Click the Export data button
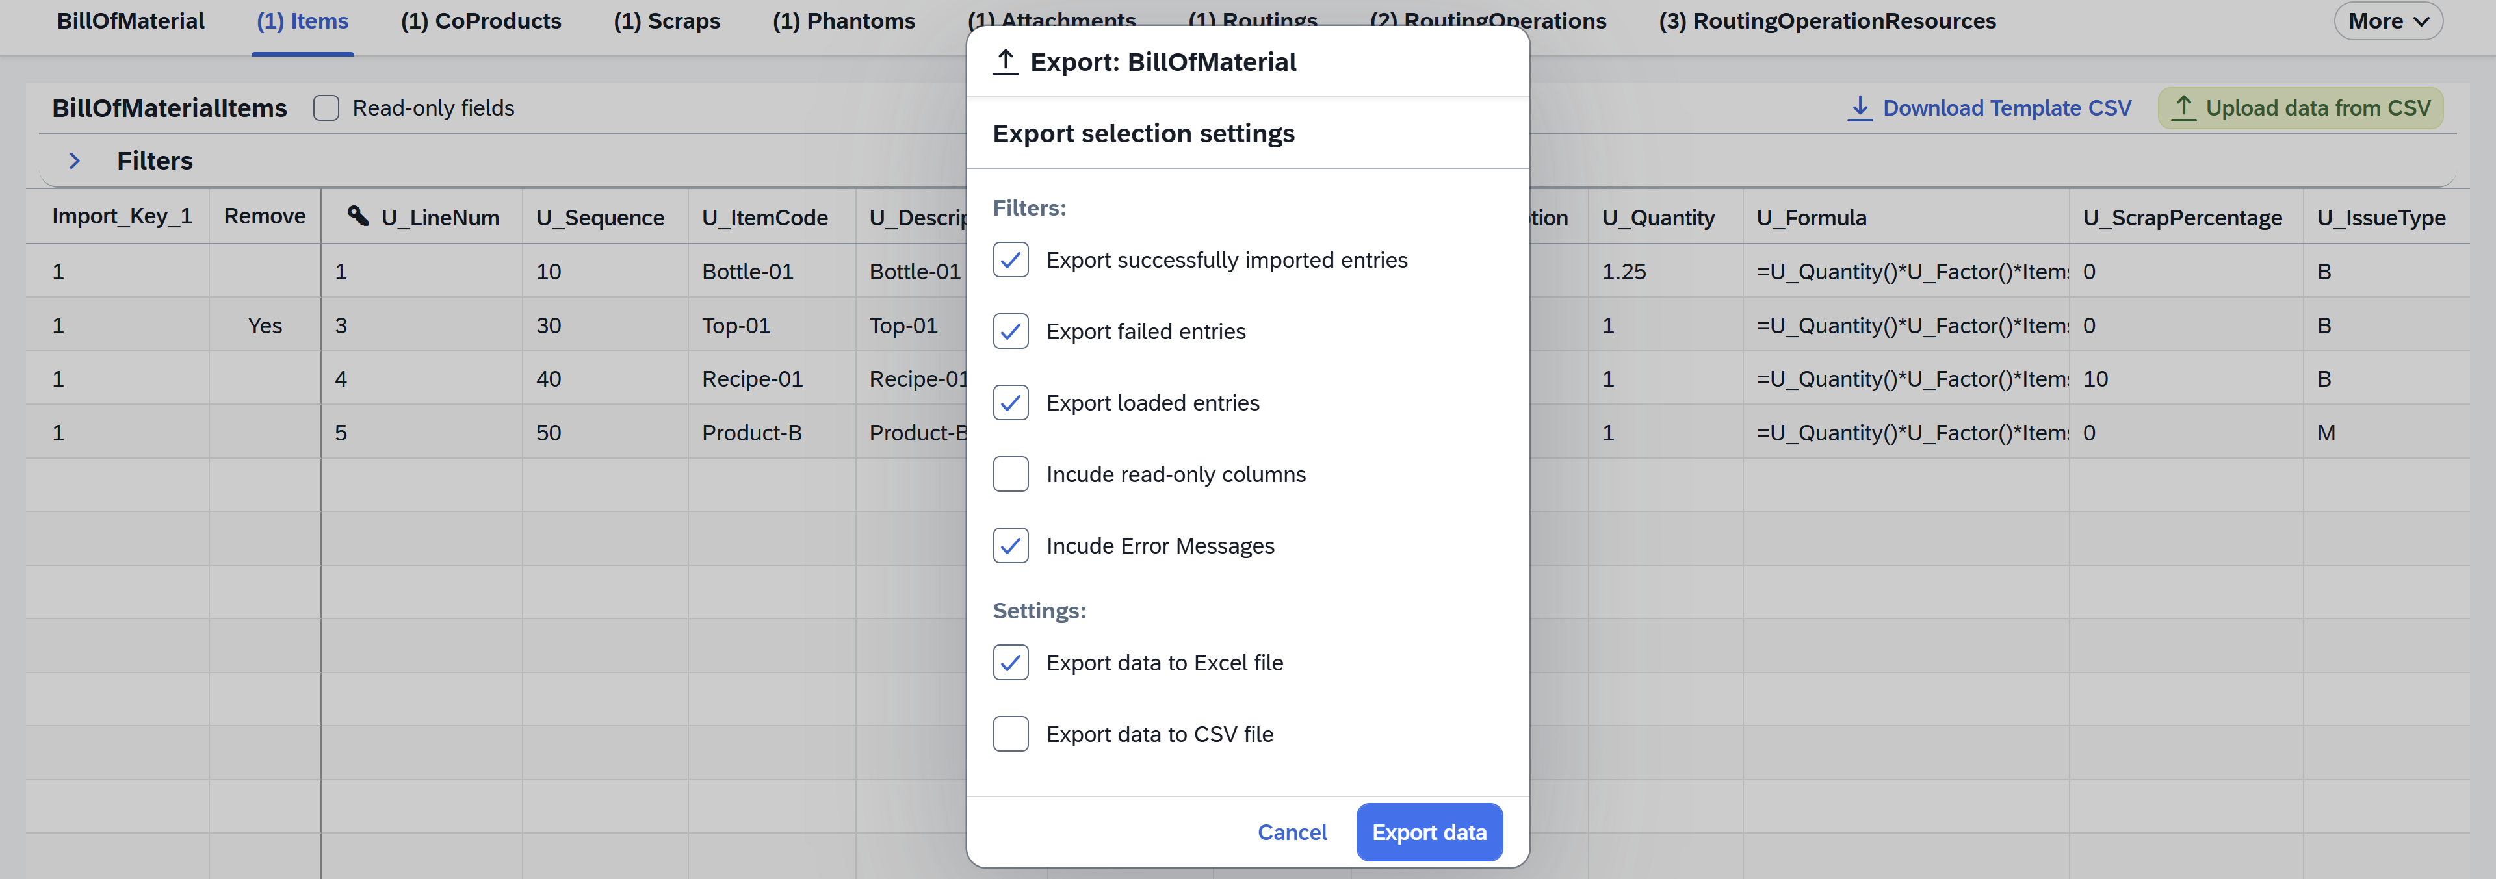 tap(1428, 832)
